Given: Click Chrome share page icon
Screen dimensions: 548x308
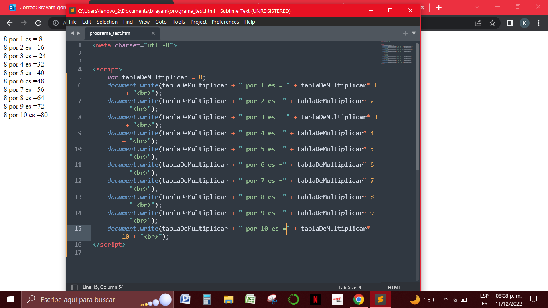Looking at the screenshot, I should click(478, 23).
